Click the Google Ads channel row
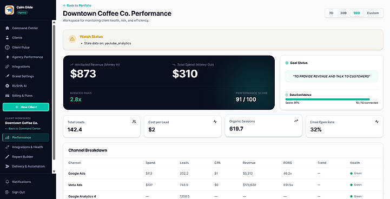Image resolution: width=390 pixels, height=199 pixels. click(x=223, y=174)
